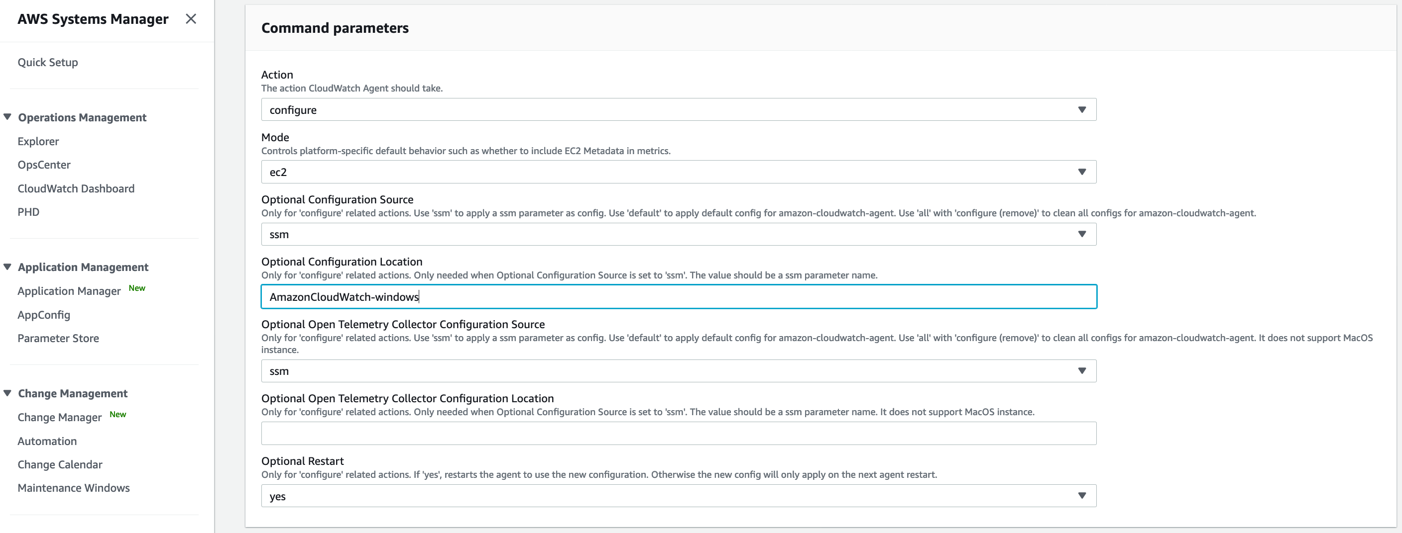The width and height of the screenshot is (1402, 533).
Task: Collapse the Change Management section
Action: click(7, 393)
